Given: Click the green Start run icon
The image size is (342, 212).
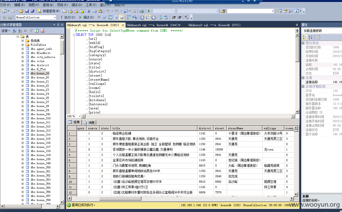Looking at the screenshot, I should (149, 11).
